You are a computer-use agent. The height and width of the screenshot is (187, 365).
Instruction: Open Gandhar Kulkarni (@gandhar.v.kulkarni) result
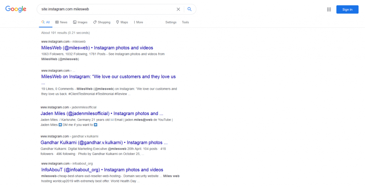pyautogui.click(x=104, y=142)
